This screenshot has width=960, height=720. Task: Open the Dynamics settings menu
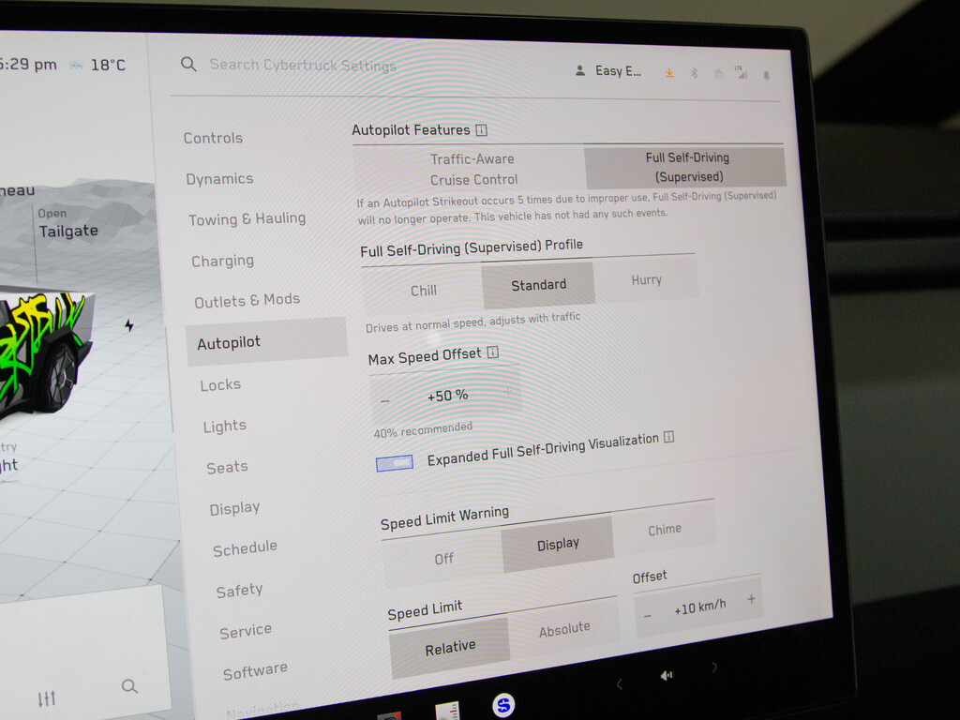tap(219, 179)
